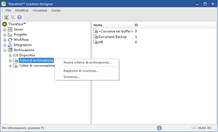Select the 'Document Backup' list entry
The height and width of the screenshot is (132, 218).
click(x=113, y=37)
